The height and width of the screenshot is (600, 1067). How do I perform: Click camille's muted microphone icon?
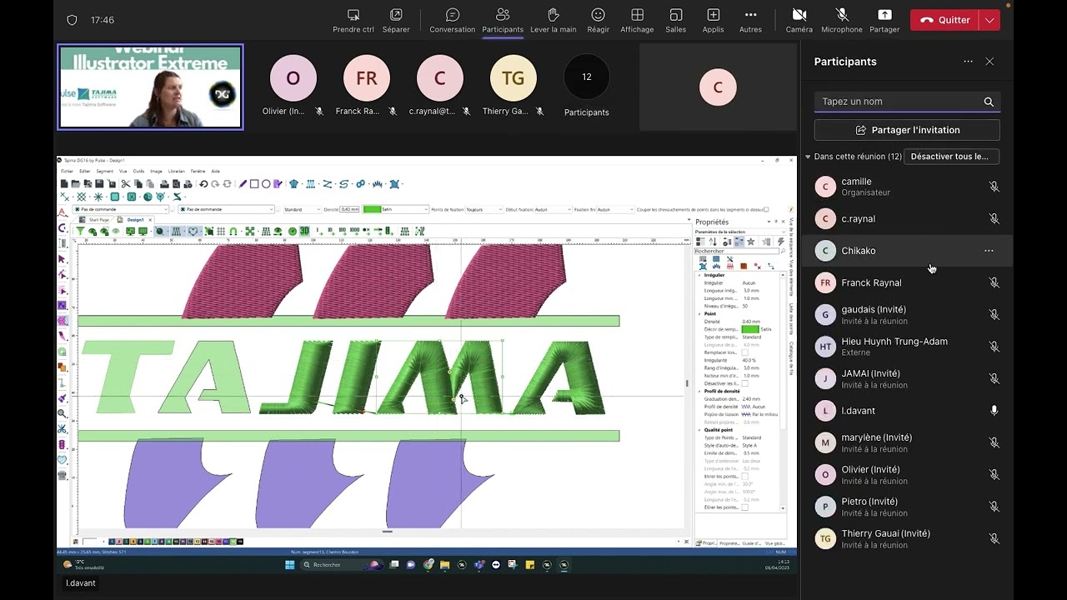(x=994, y=187)
